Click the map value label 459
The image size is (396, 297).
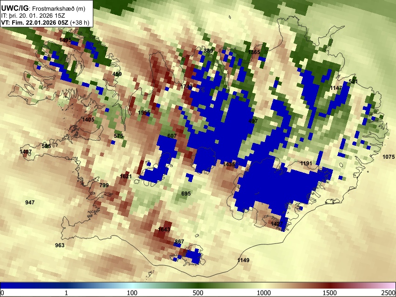pyautogui.click(x=117, y=74)
